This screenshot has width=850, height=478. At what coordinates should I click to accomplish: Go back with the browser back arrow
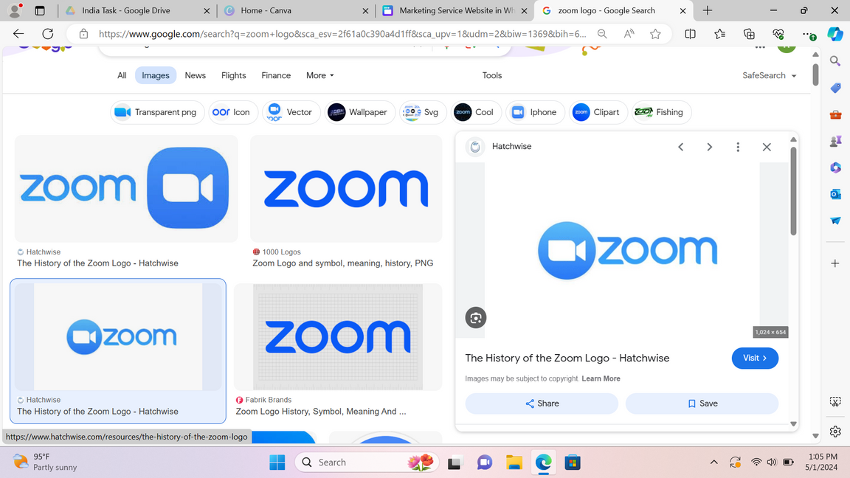(18, 34)
